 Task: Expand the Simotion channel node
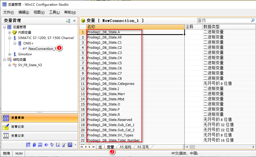10,54
